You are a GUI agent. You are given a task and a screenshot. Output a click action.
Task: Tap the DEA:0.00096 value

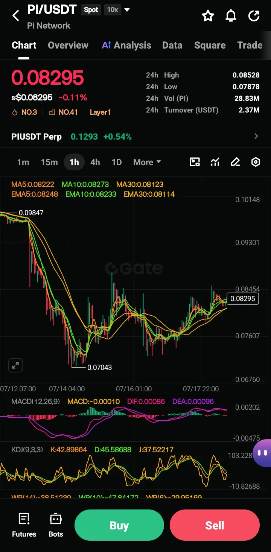(x=193, y=401)
